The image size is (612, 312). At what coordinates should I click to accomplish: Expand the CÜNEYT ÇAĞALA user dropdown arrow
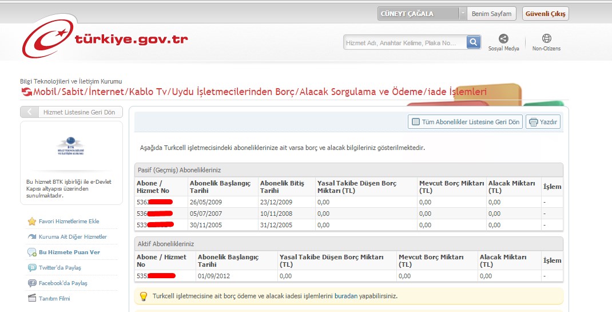pyautogui.click(x=462, y=14)
